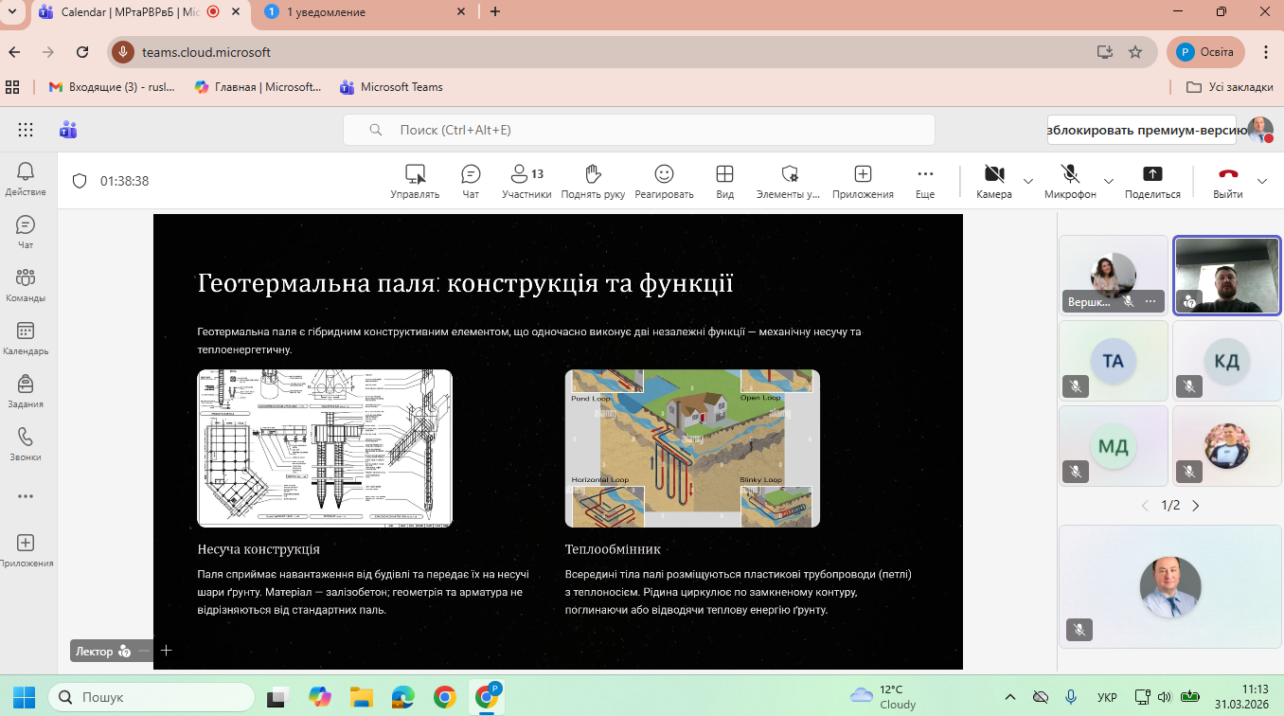Go to next participants page arrow

click(x=1196, y=506)
